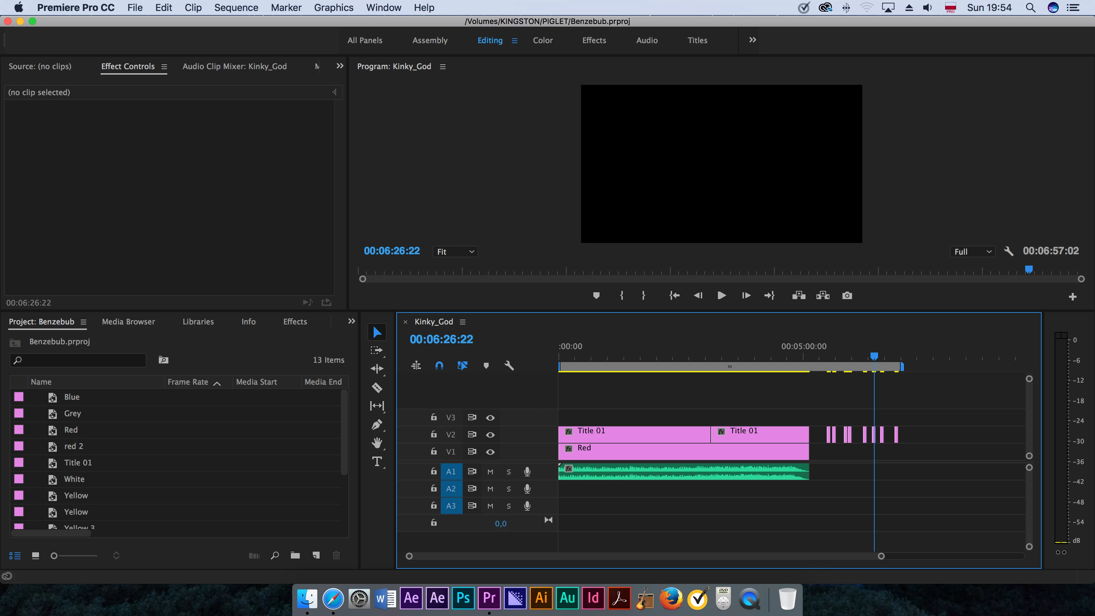
Task: Select the Razor tool
Action: click(377, 387)
